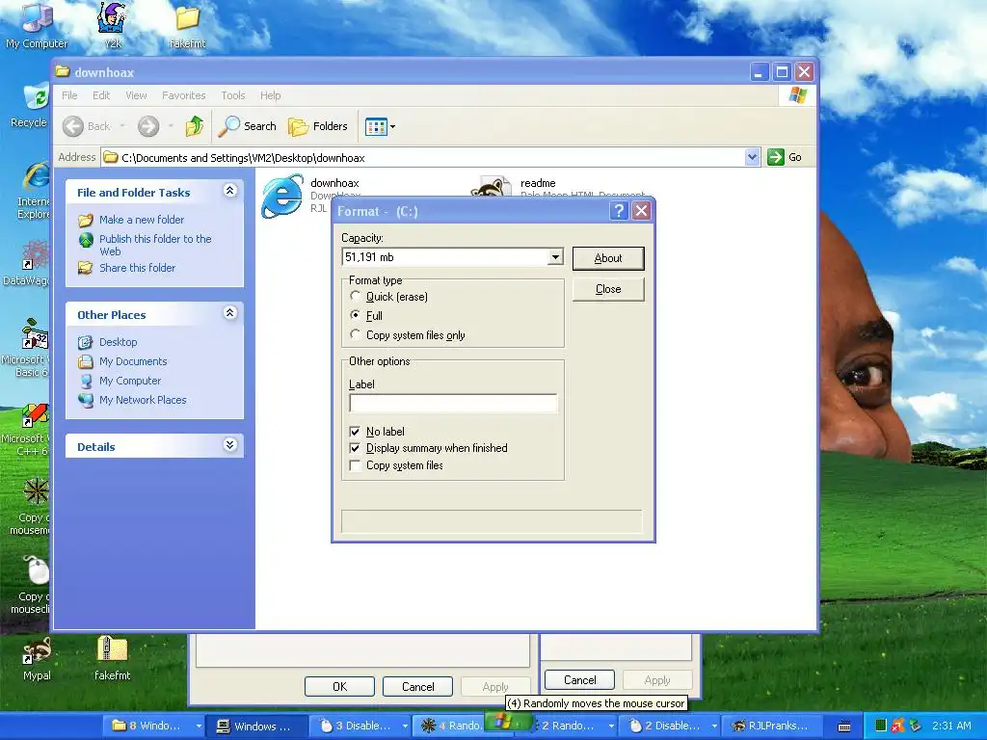The width and height of the screenshot is (987, 740).
Task: Toggle the Folders pane button
Action: click(318, 126)
